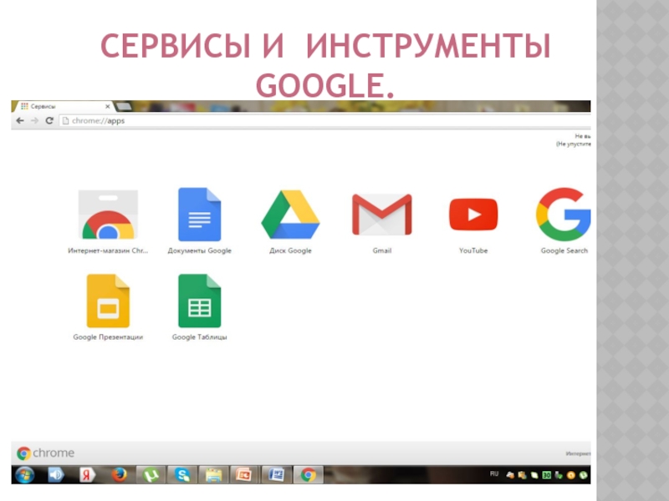Click the Chrome taskbar icon
The width and height of the screenshot is (669, 501).
coord(308,474)
